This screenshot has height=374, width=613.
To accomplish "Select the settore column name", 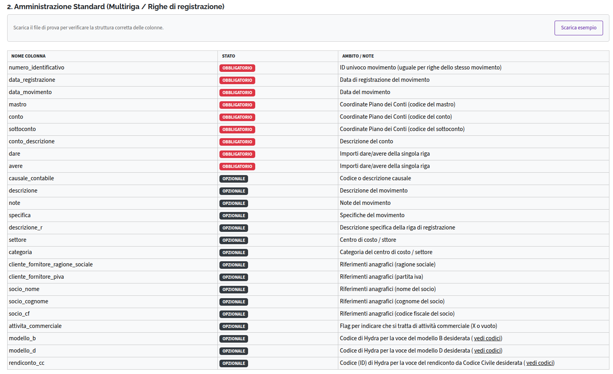I will [17, 240].
